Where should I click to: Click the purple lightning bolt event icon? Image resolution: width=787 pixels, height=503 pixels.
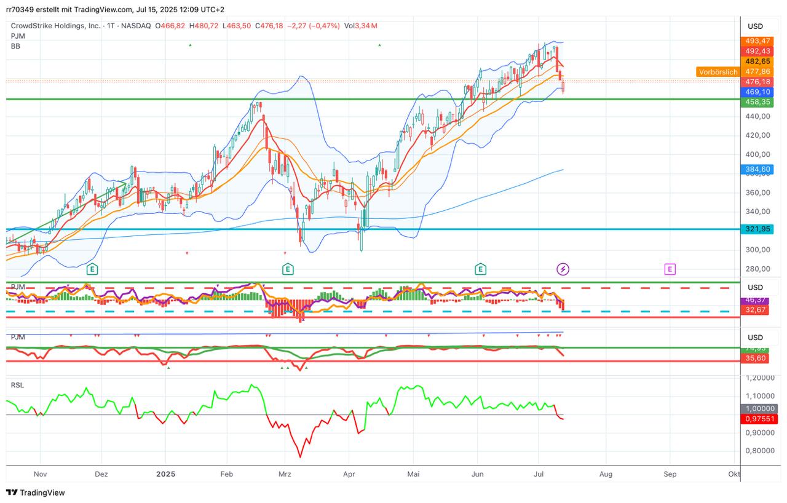click(563, 269)
